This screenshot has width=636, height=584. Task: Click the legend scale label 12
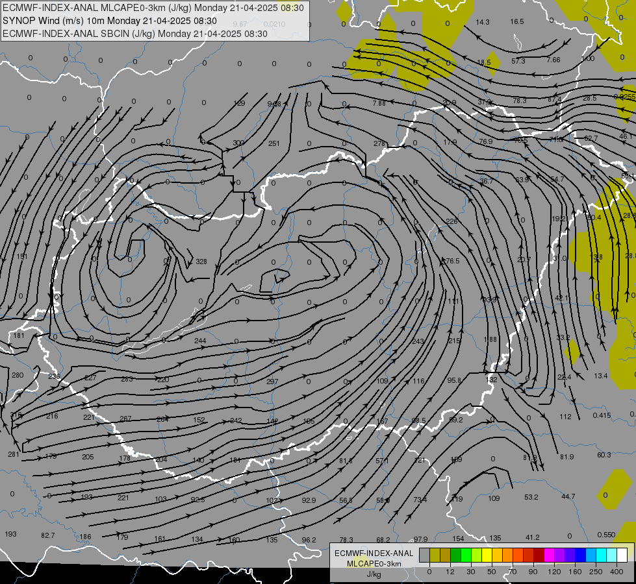click(x=450, y=572)
